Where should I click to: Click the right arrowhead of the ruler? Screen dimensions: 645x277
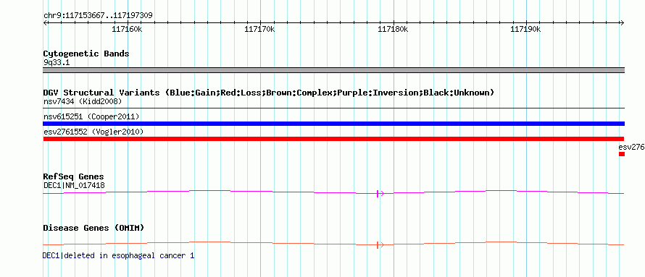(x=623, y=22)
